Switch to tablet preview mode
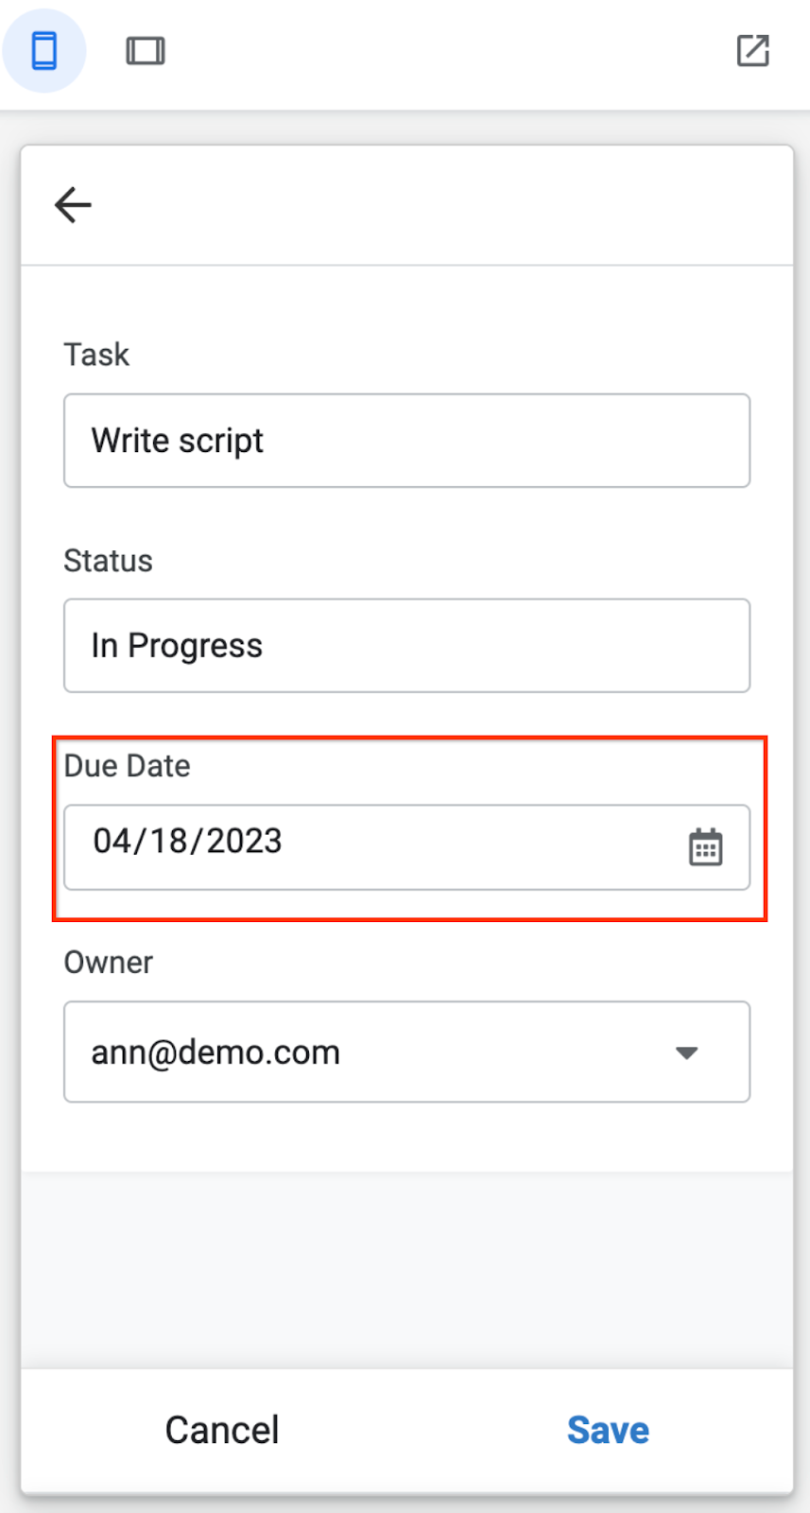Screen dimensions: 810x1513 click(x=145, y=51)
